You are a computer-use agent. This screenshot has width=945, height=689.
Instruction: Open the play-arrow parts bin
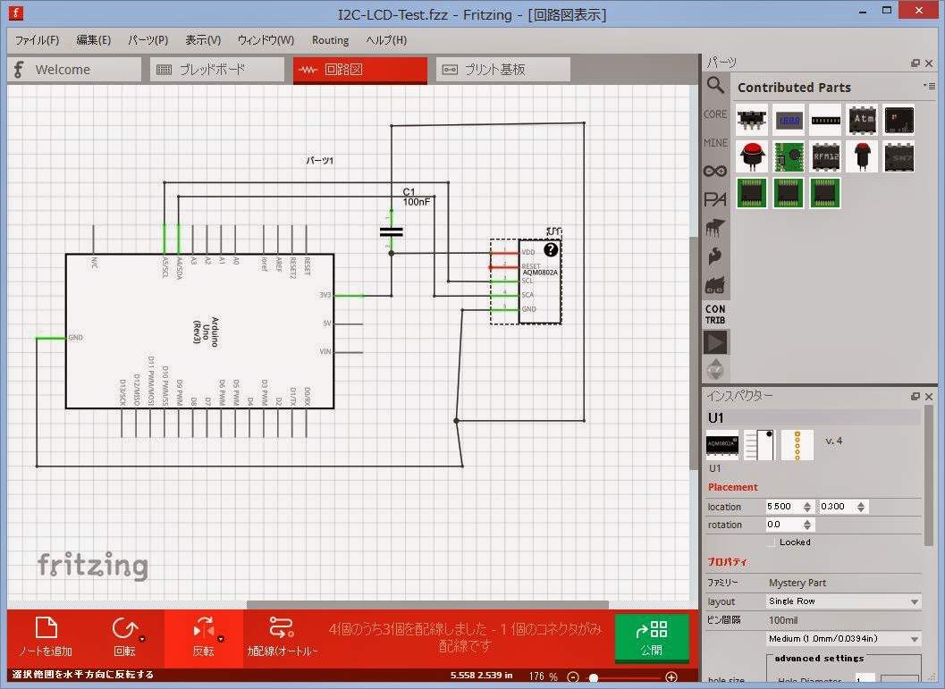(x=715, y=342)
